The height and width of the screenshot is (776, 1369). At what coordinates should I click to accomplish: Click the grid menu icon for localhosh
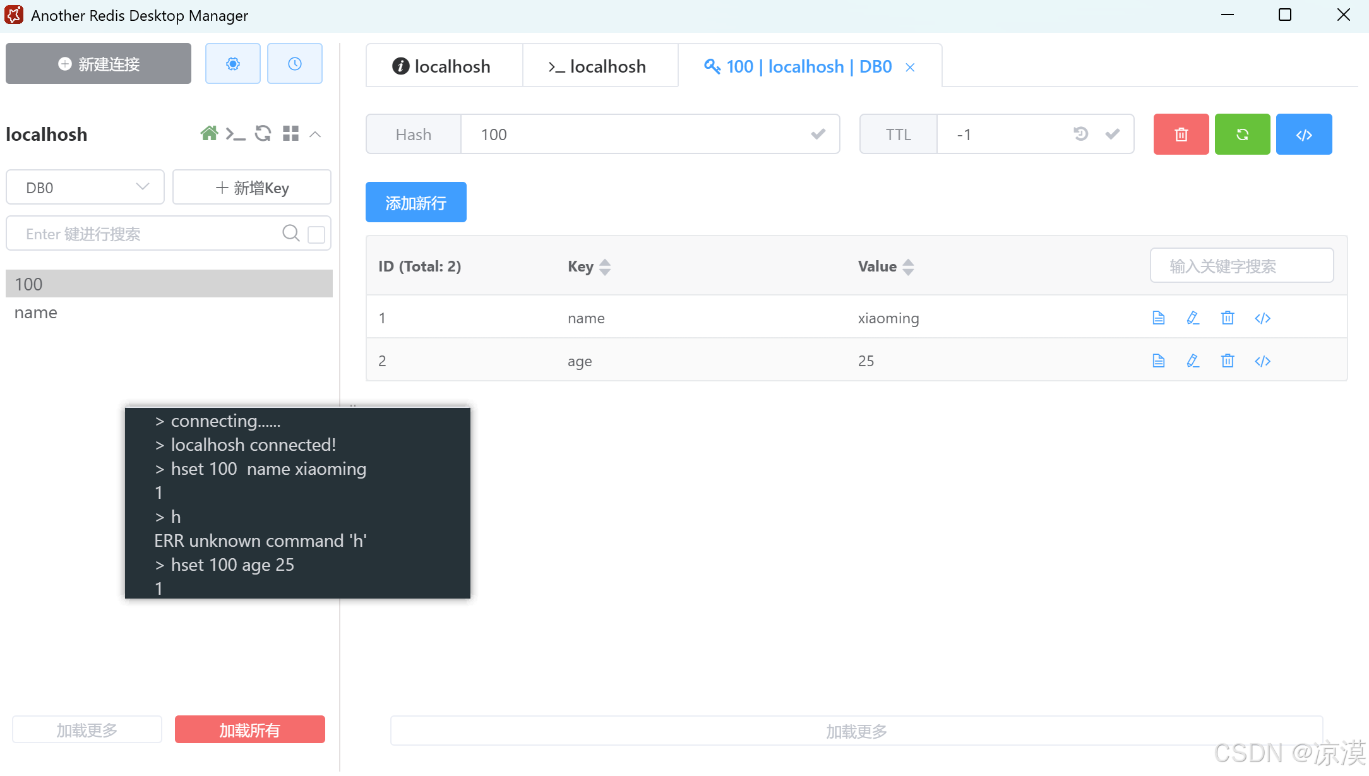pos(290,134)
